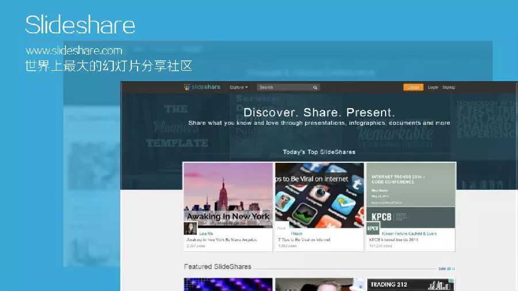The height and width of the screenshot is (291, 518).
Task: Open the featured thumbnail showing a man
Action: pyautogui.click(x=319, y=285)
